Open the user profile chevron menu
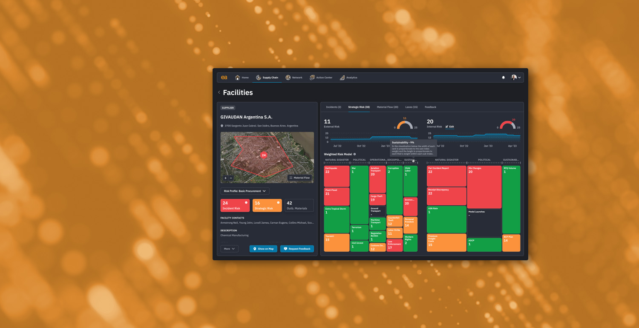 (520, 77)
